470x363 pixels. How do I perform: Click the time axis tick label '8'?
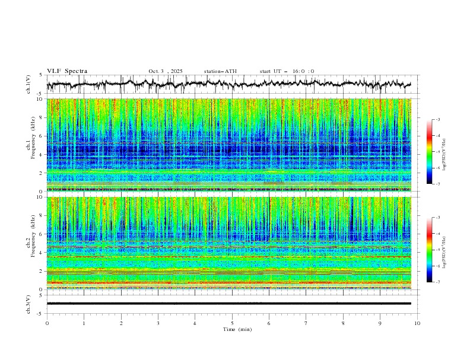tap(343, 323)
